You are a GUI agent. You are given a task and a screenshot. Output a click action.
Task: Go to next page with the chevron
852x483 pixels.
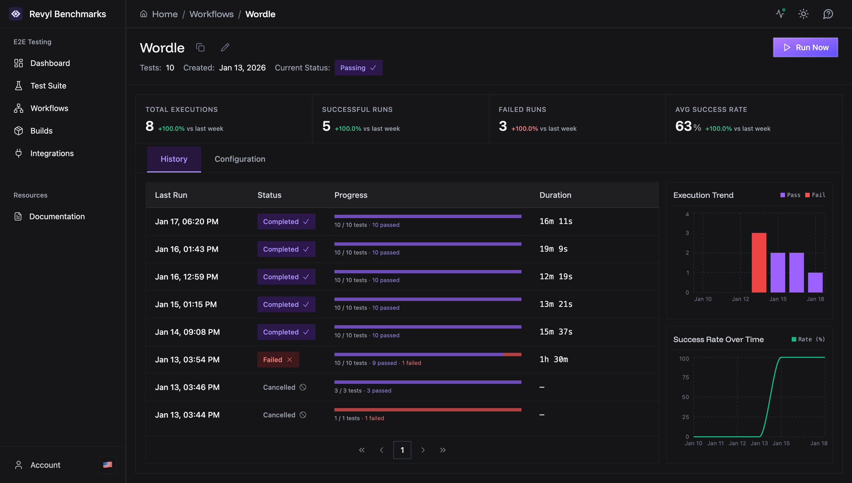pos(423,450)
